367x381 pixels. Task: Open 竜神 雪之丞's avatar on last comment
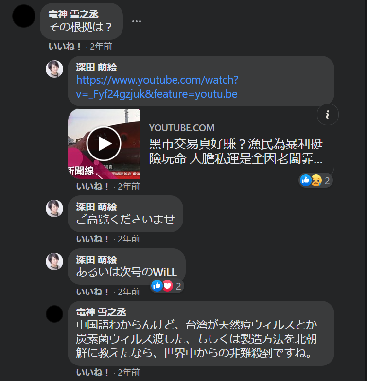(x=54, y=314)
